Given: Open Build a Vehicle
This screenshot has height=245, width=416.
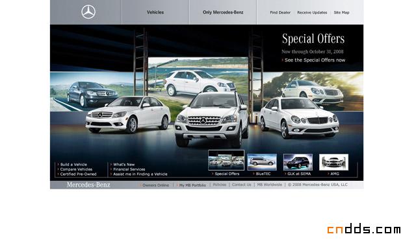Looking at the screenshot, I should 73,164.
